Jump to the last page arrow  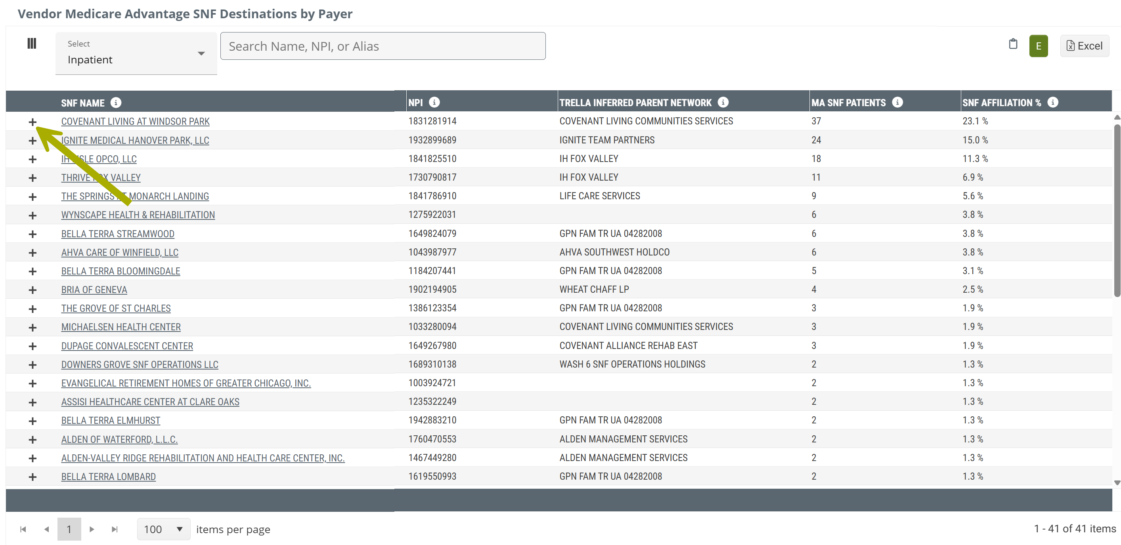point(115,529)
